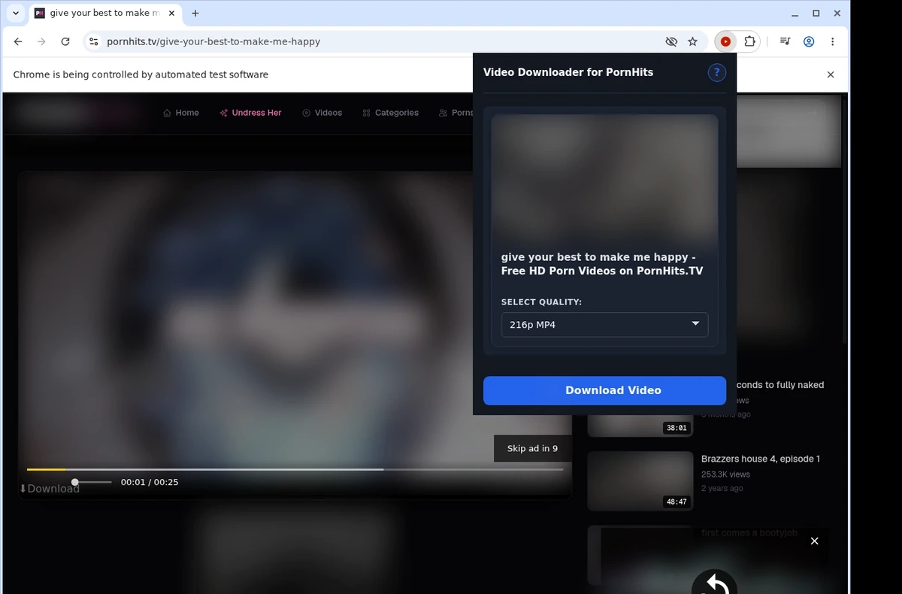Open 'Brazzers house 4, episode 1' title
Image resolution: width=902 pixels, height=594 pixels.
click(x=761, y=459)
